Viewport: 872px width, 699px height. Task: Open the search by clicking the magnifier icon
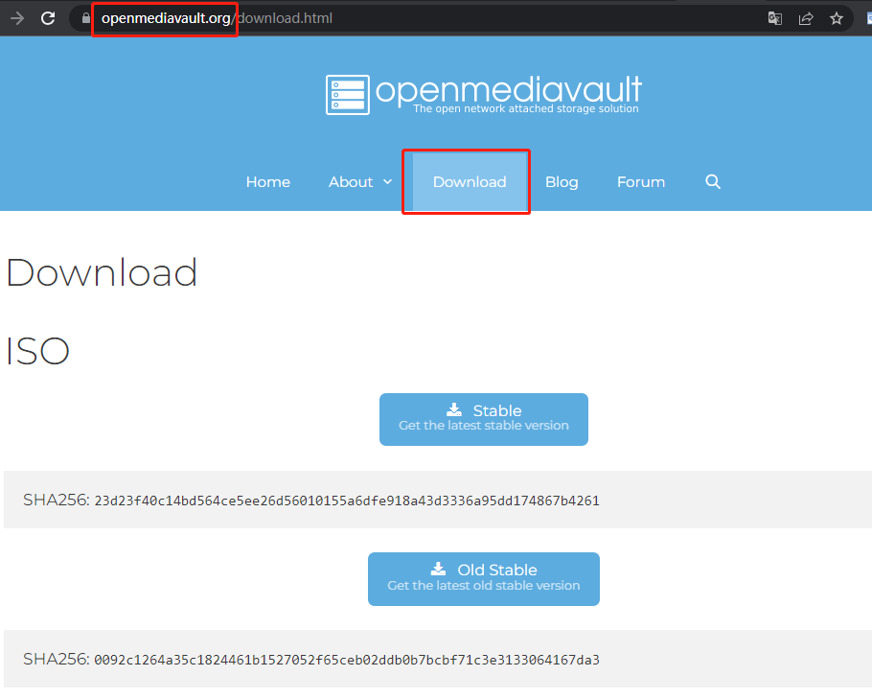pos(713,181)
